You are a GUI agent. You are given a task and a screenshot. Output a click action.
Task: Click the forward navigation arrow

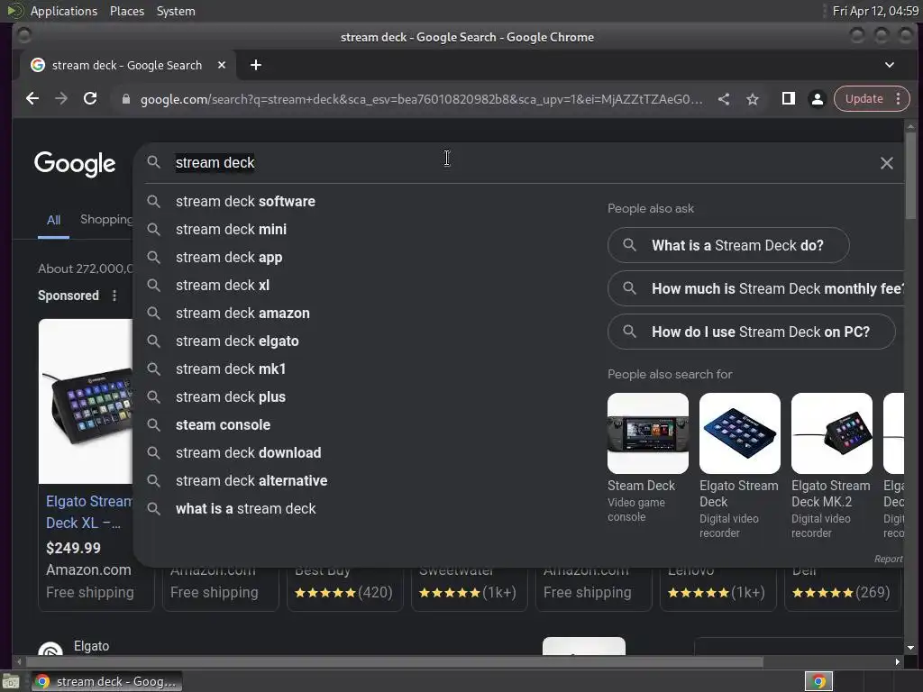tap(61, 99)
